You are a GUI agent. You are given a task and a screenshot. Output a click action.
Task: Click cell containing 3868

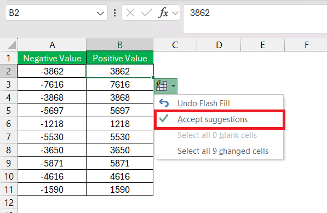point(120,97)
